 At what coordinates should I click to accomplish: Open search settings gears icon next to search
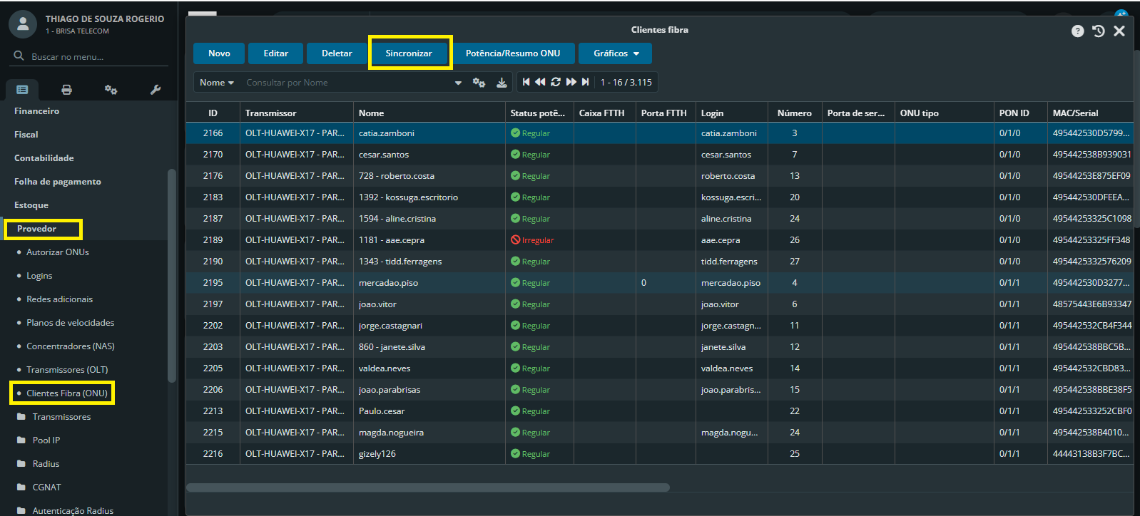click(479, 83)
